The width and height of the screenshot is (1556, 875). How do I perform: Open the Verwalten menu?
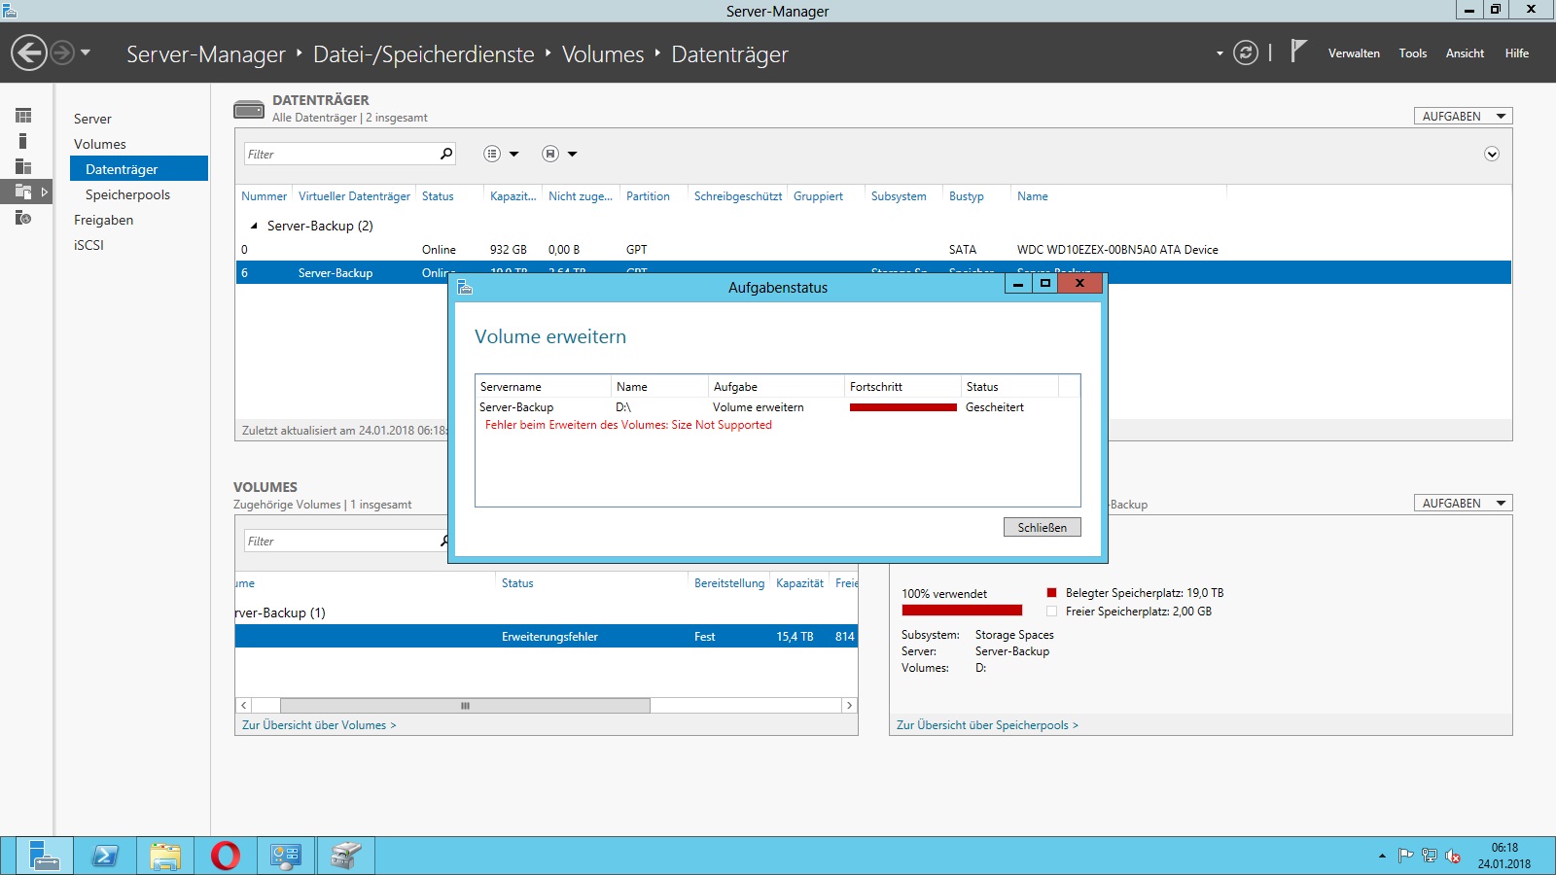click(1354, 53)
